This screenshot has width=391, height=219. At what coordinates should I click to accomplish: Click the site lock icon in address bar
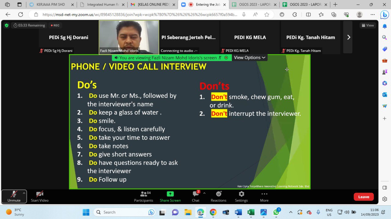pyautogui.click(x=36, y=15)
